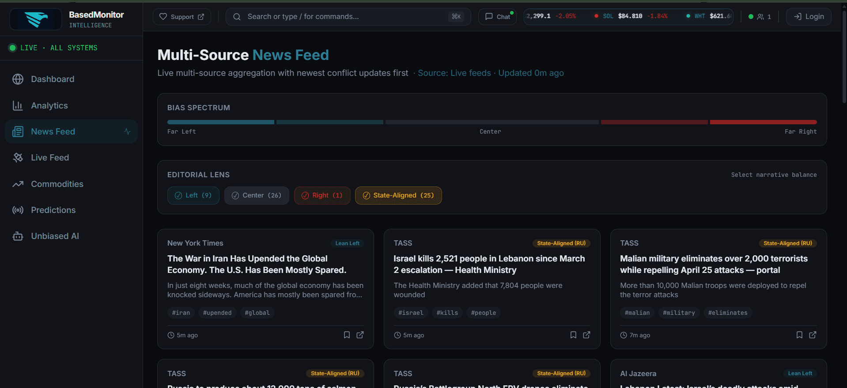Viewport: 847px width, 388px height.
Task: Click the #iran tag
Action: click(181, 313)
